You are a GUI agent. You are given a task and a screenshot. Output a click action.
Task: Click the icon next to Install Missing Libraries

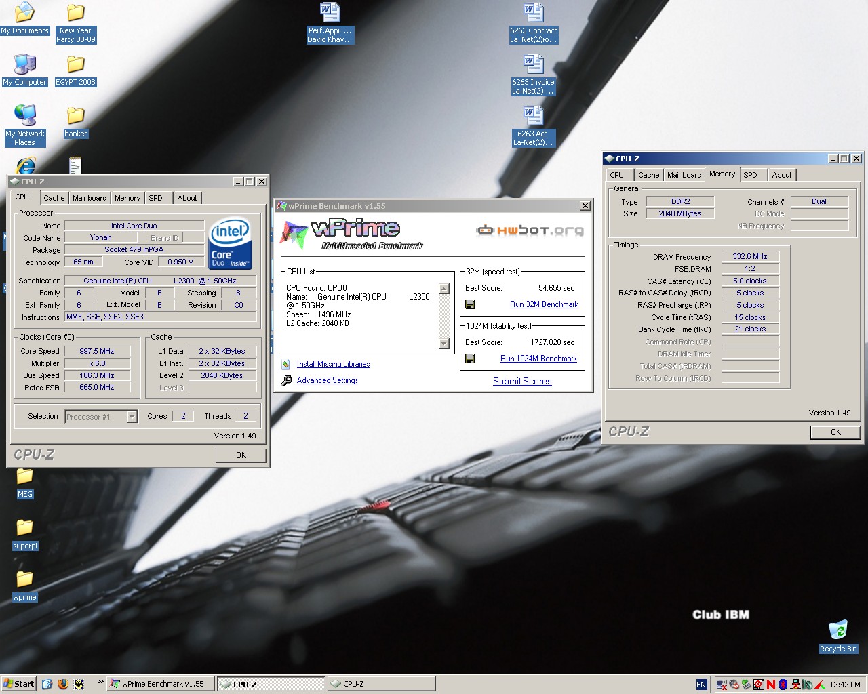[x=286, y=364]
